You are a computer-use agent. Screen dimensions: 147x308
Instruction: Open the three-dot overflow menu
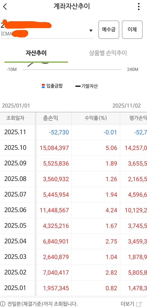[138, 7]
